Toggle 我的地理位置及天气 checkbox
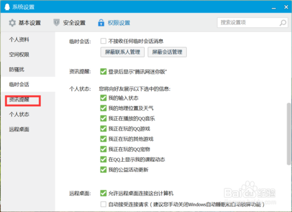The width and height of the screenshot is (292, 212). point(103,108)
